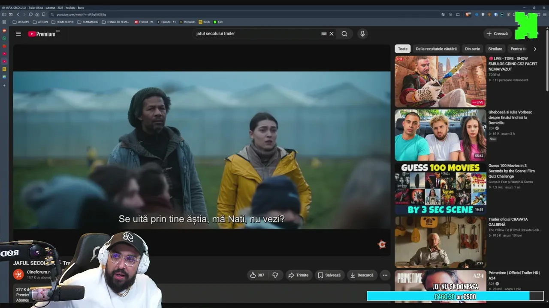
Task: Open the TDRE live CS2 stream thumbnail
Action: tap(440, 81)
